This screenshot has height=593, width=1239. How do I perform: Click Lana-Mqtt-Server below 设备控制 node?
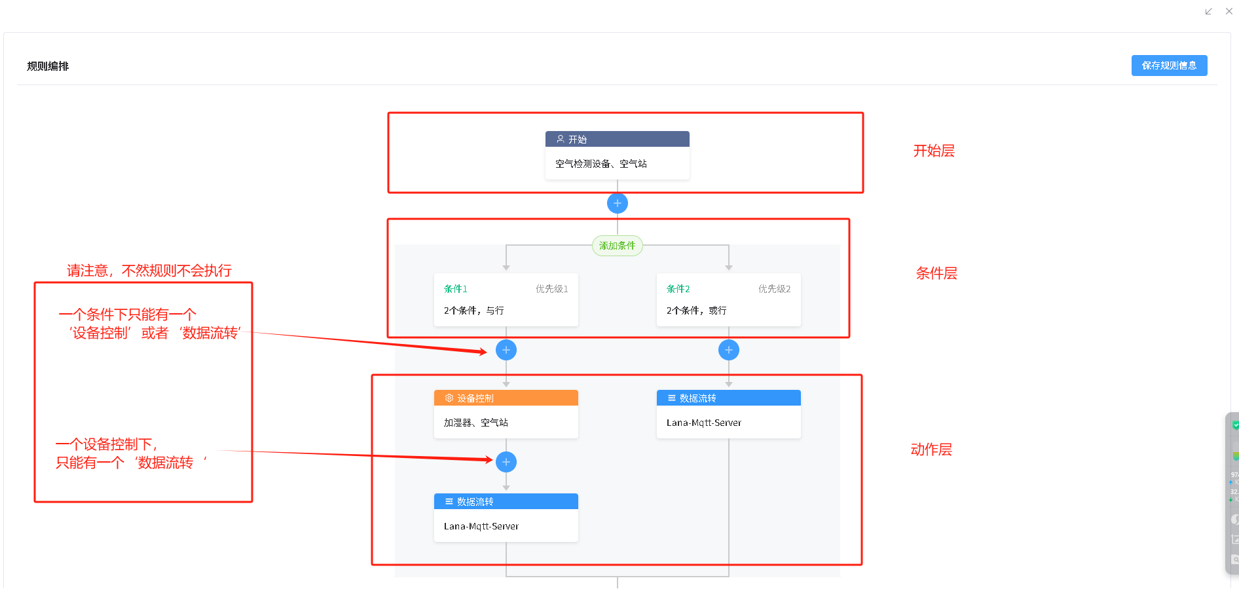point(481,526)
